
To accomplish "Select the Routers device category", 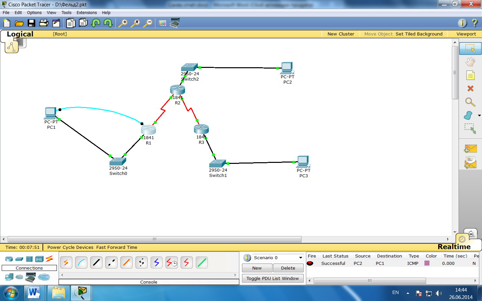I will [x=9, y=259].
